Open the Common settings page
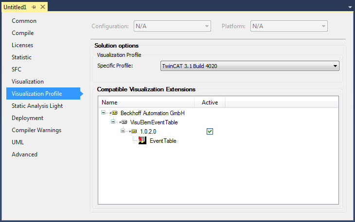355x222 pixels. tap(24, 21)
